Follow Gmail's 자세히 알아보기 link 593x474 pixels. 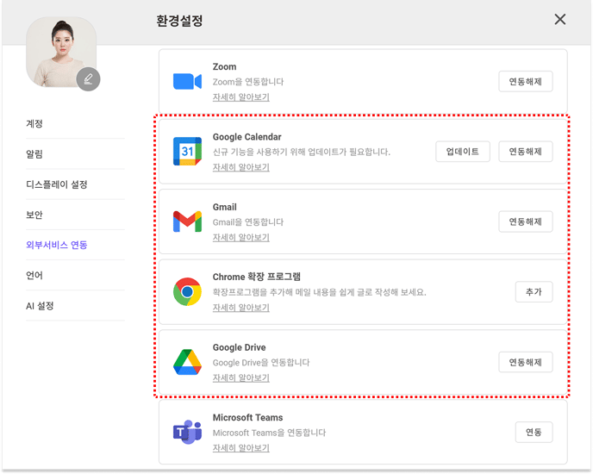coord(241,237)
